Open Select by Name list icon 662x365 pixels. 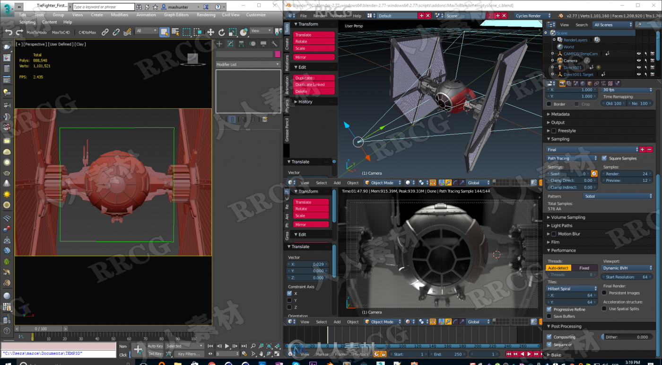tap(175, 32)
